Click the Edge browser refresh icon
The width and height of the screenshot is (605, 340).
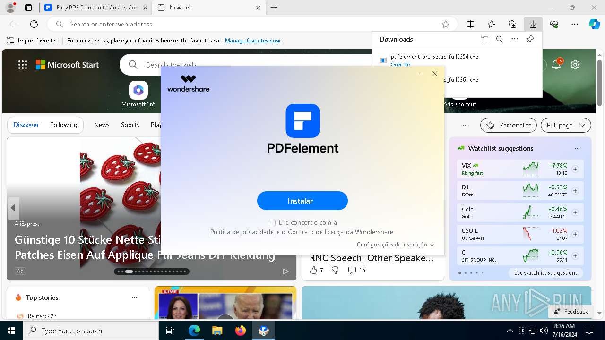34,24
